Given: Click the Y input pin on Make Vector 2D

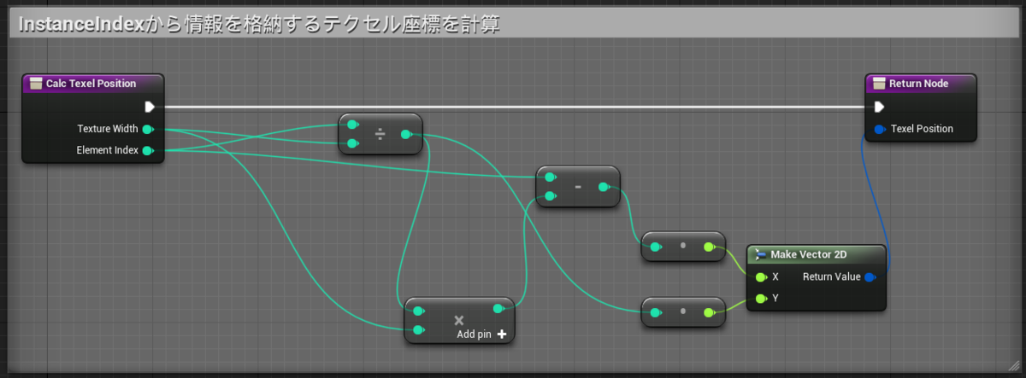Looking at the screenshot, I should 760,299.
